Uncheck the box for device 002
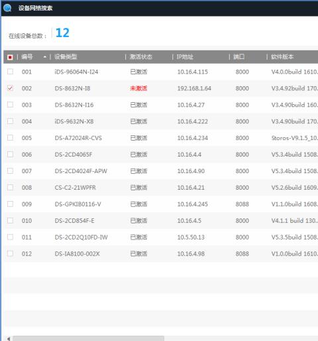Screen dimensions: 318x341 [x=10, y=88]
